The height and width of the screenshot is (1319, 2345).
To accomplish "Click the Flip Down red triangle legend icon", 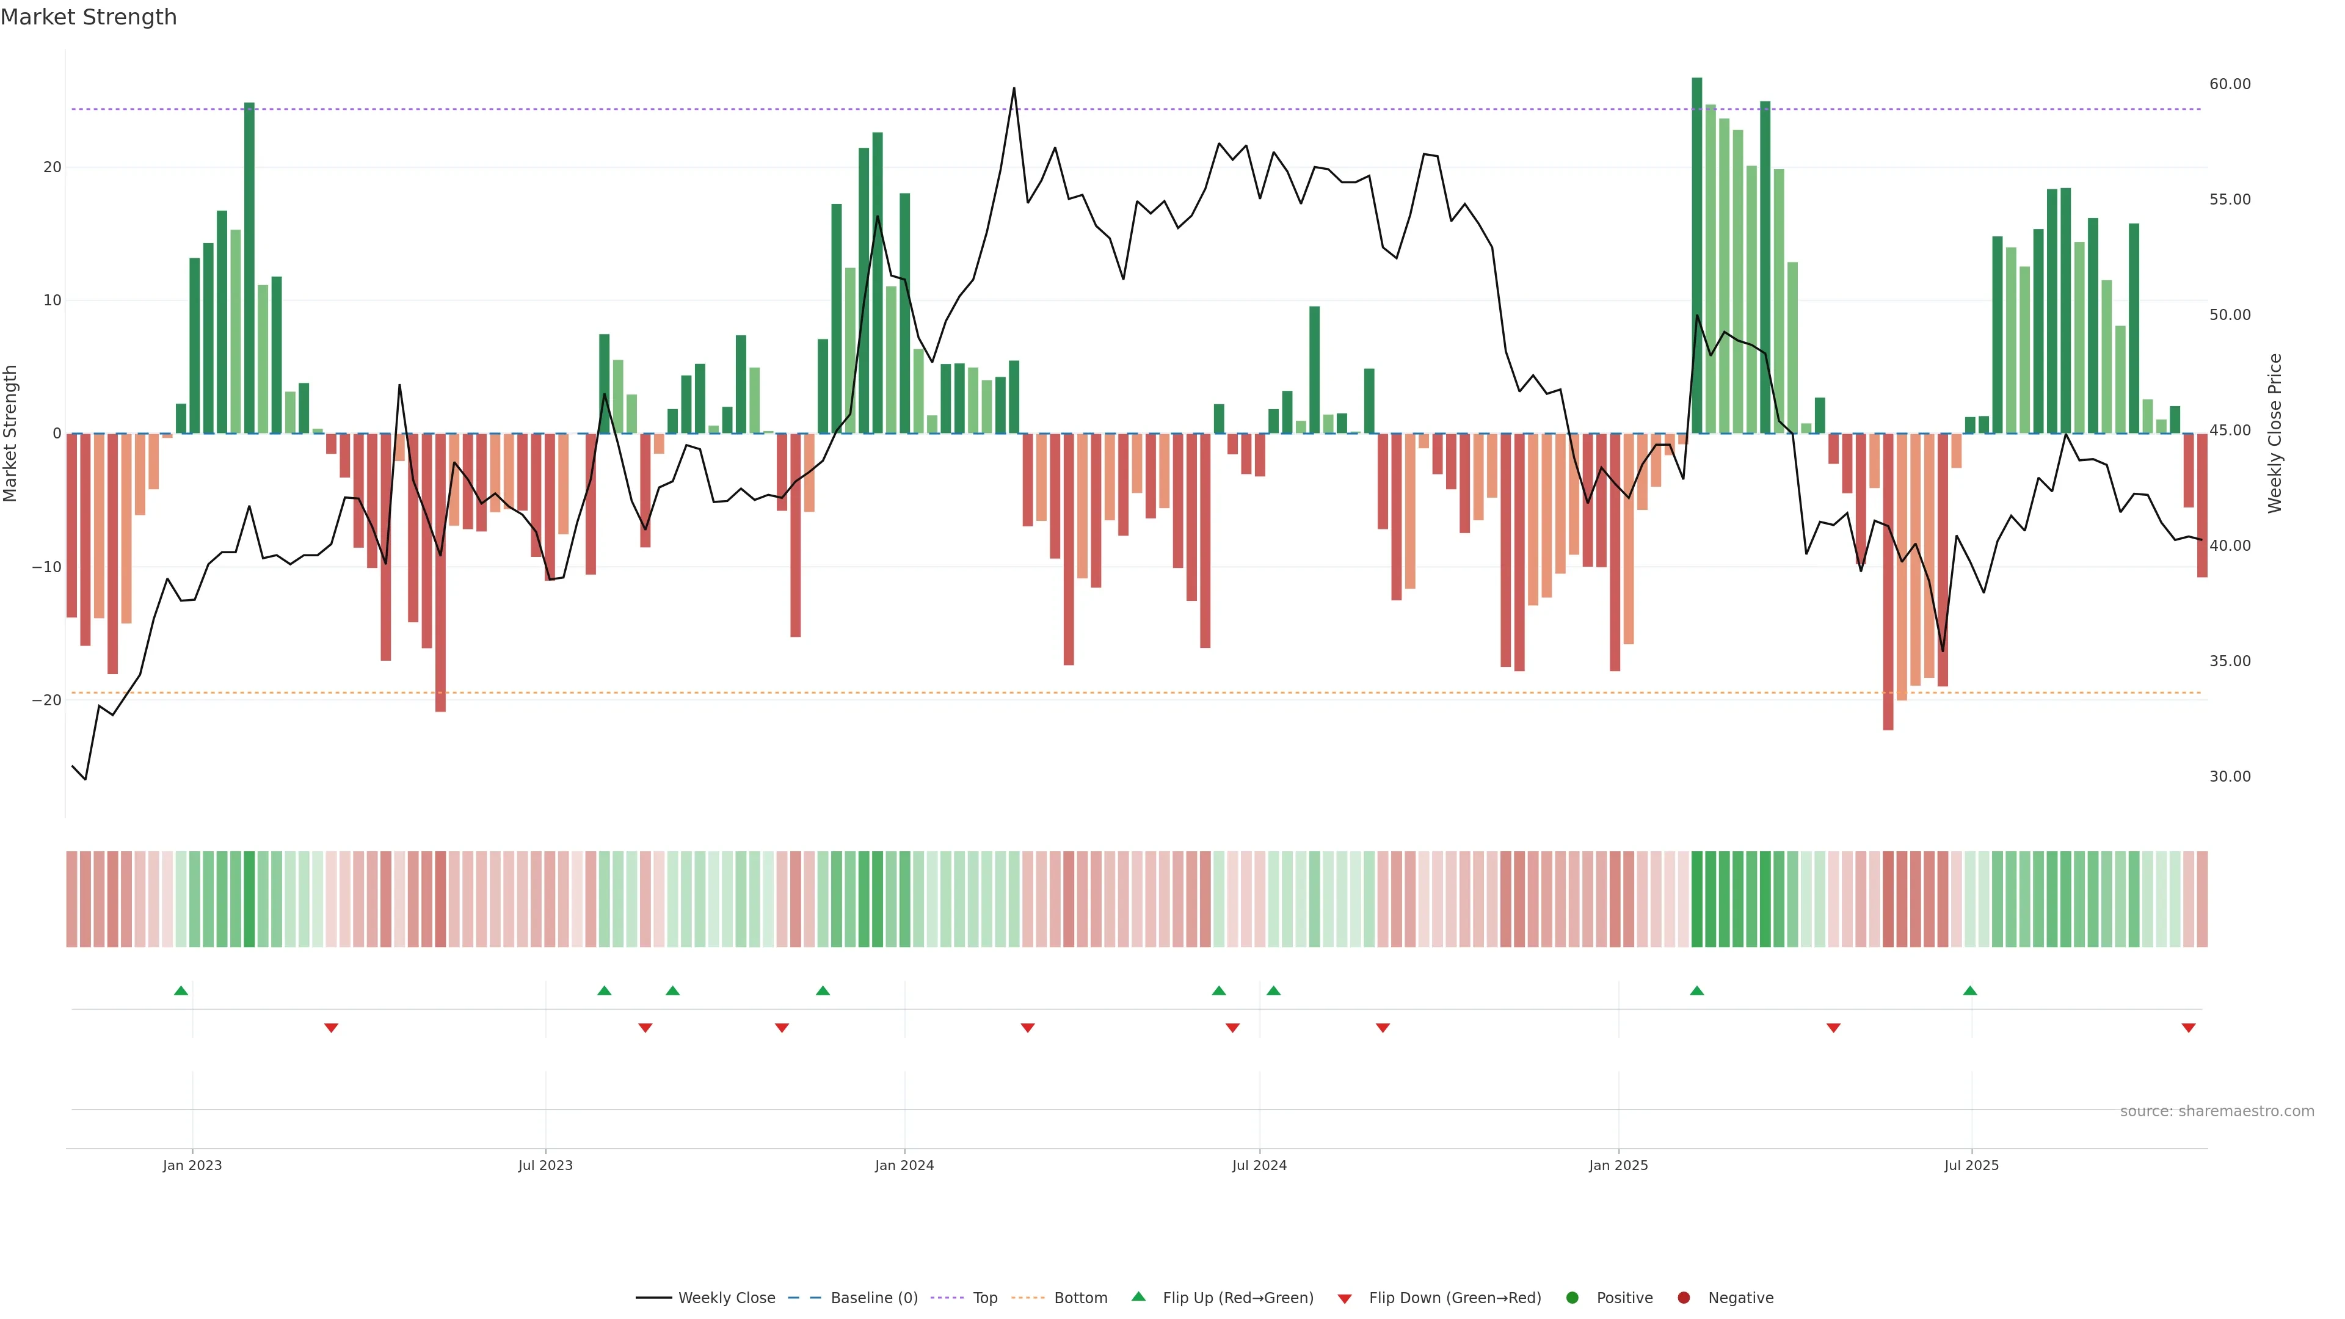I will point(1345,1298).
